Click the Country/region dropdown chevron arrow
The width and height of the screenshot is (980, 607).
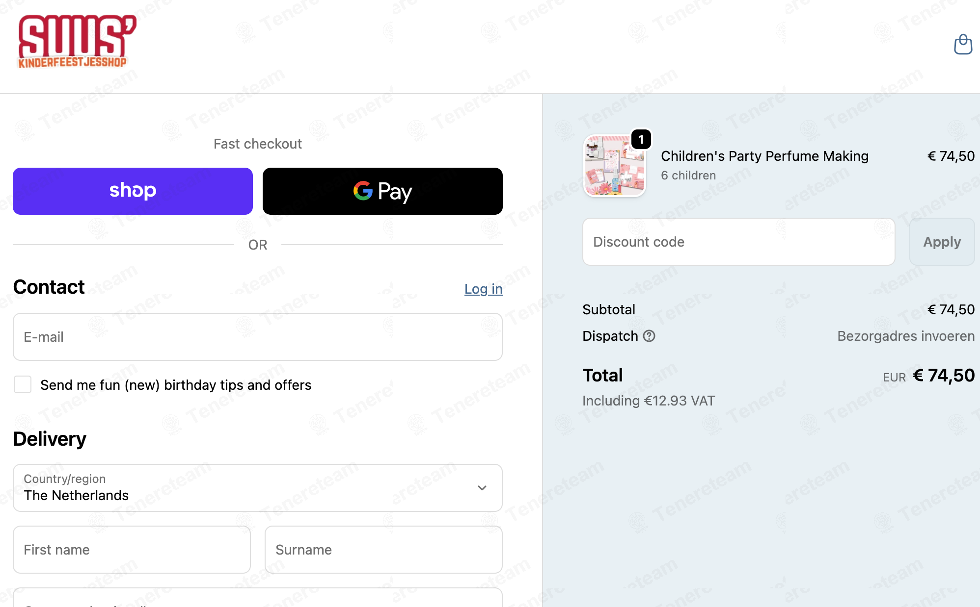point(482,488)
